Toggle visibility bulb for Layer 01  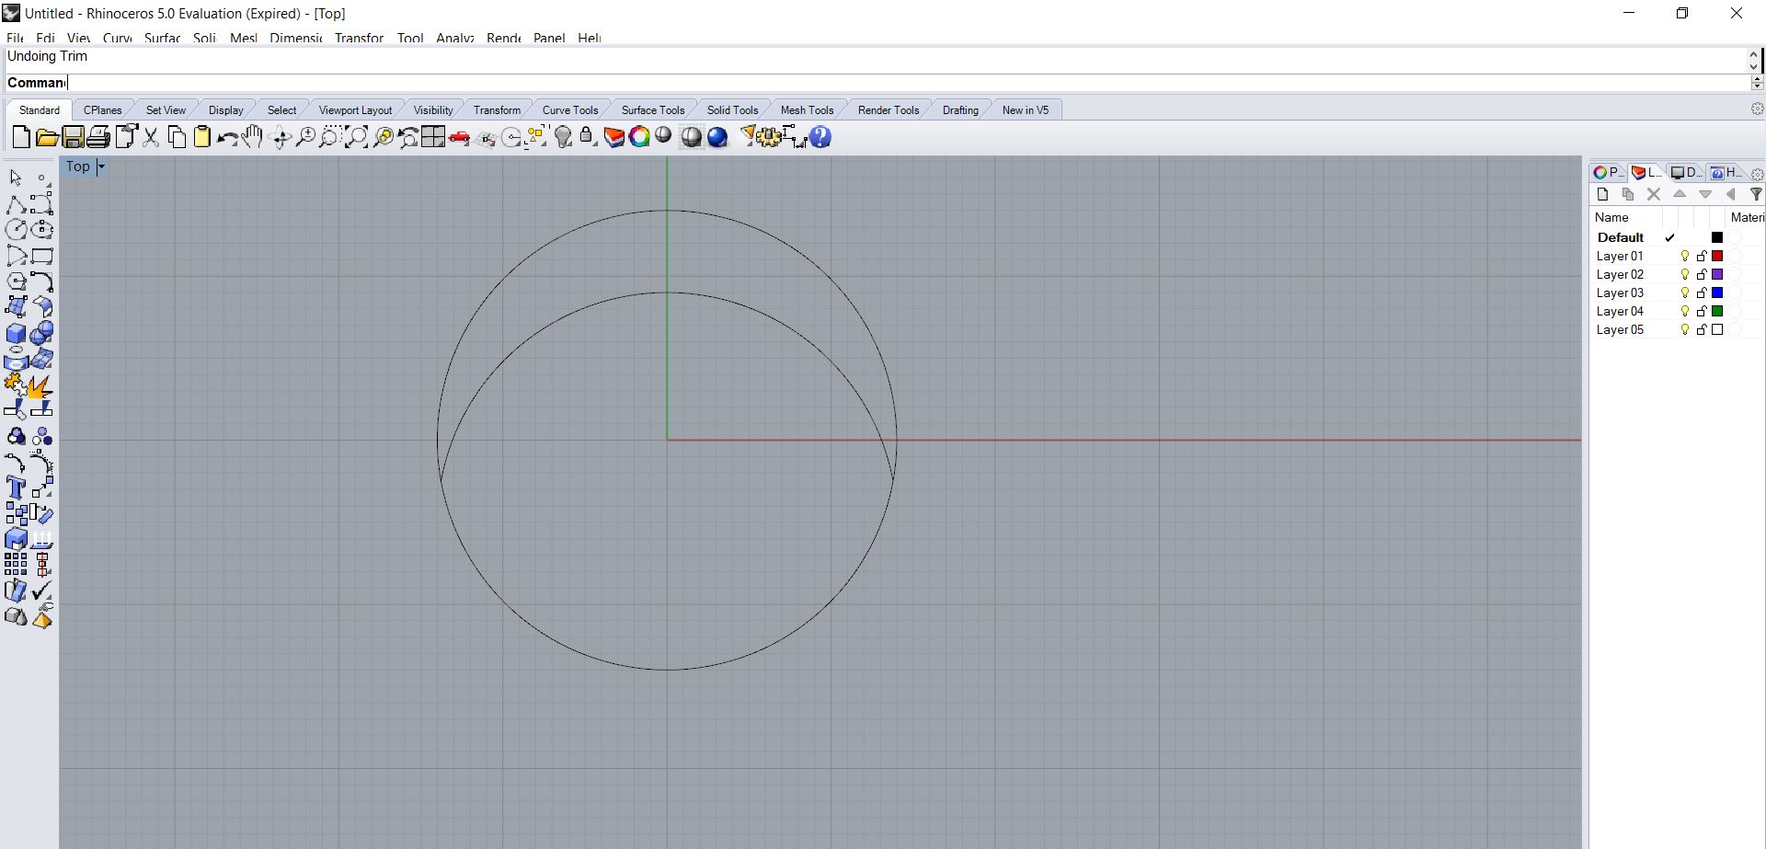pos(1685,257)
